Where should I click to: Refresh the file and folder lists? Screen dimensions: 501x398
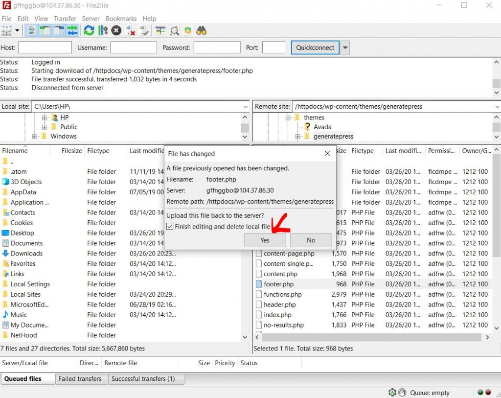click(89, 31)
